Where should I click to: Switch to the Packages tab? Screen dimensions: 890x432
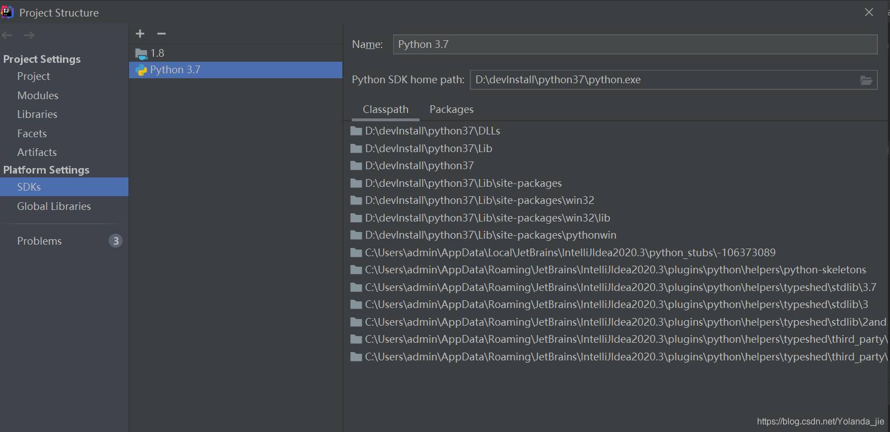click(452, 109)
